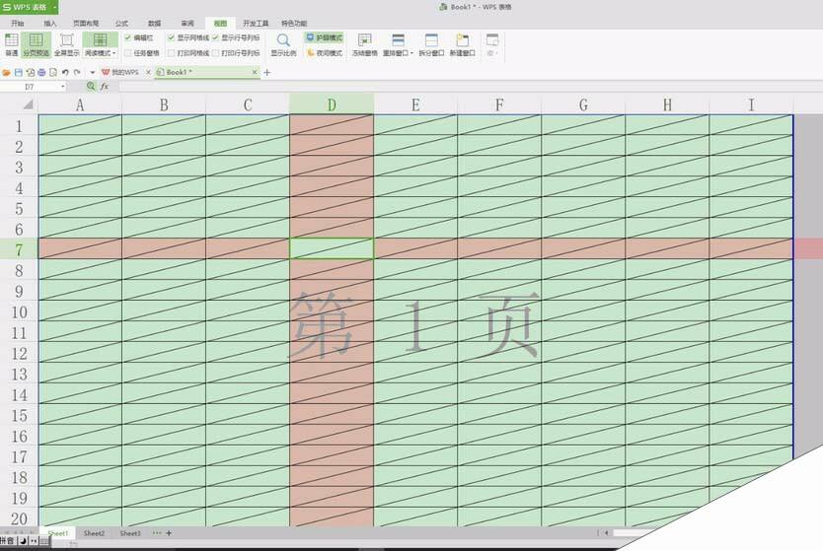Click inside the formula bar input

click(471, 87)
